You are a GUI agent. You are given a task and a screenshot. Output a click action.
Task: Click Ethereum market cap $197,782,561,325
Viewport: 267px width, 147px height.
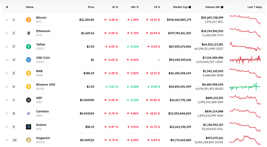180,33
